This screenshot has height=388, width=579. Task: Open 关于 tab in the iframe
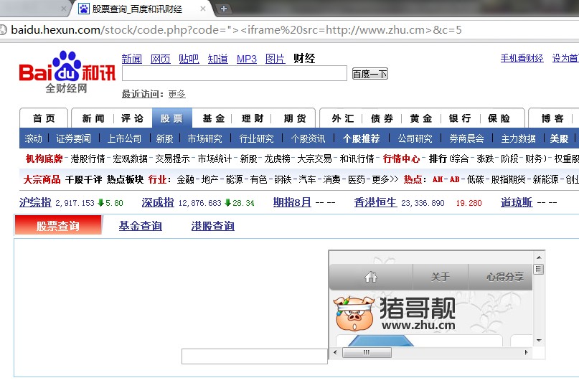tap(440, 277)
